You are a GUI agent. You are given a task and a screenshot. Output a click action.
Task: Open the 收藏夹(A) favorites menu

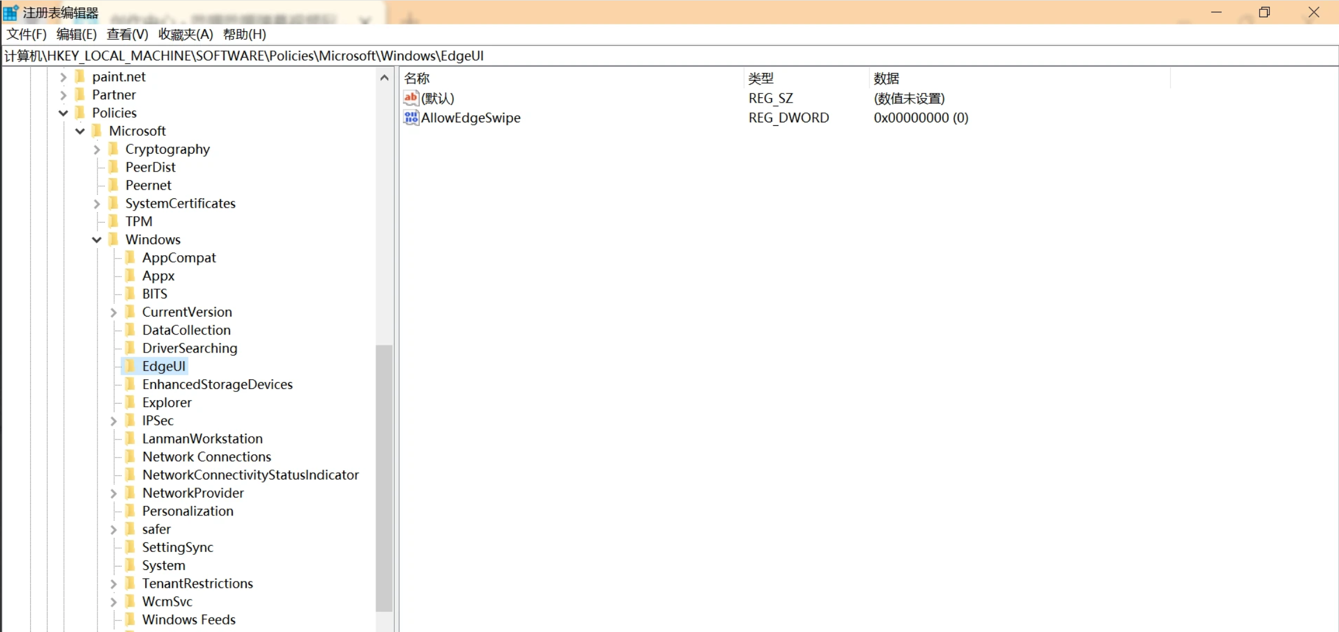pos(185,34)
